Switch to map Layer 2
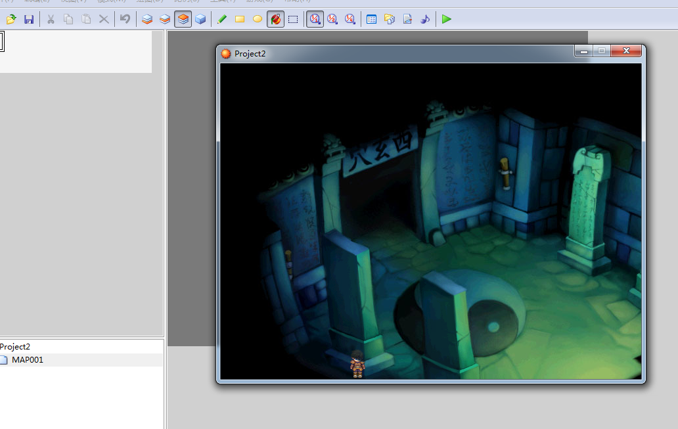The height and width of the screenshot is (429, 678). [x=165, y=19]
